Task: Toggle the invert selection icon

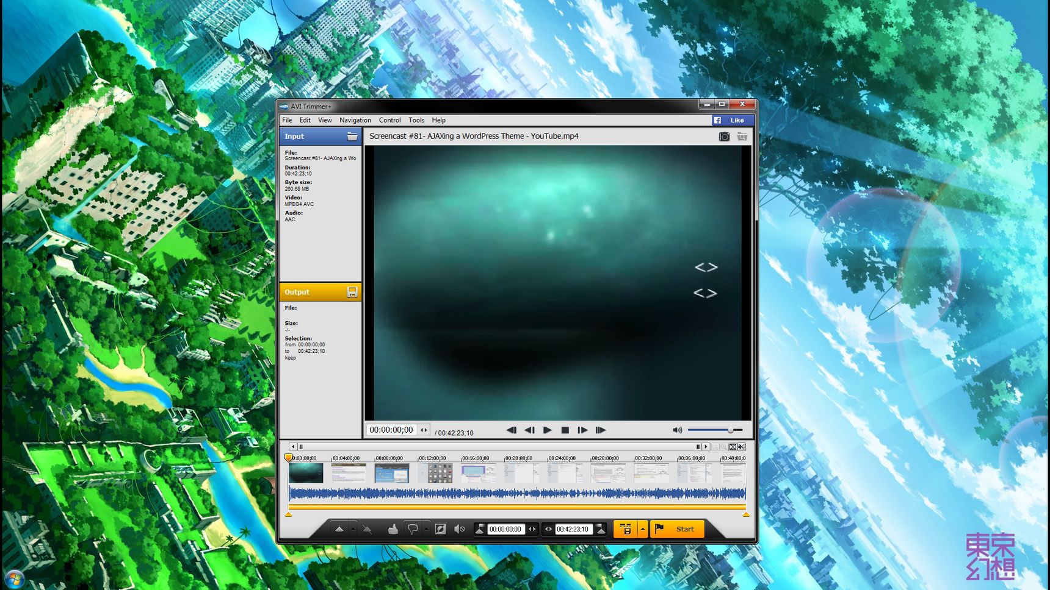Action: click(x=440, y=529)
